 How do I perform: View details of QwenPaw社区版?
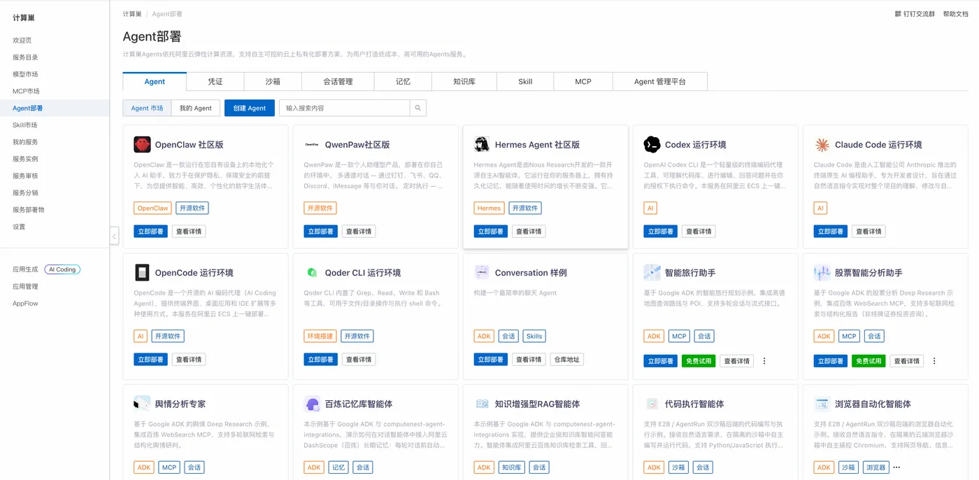[359, 232]
